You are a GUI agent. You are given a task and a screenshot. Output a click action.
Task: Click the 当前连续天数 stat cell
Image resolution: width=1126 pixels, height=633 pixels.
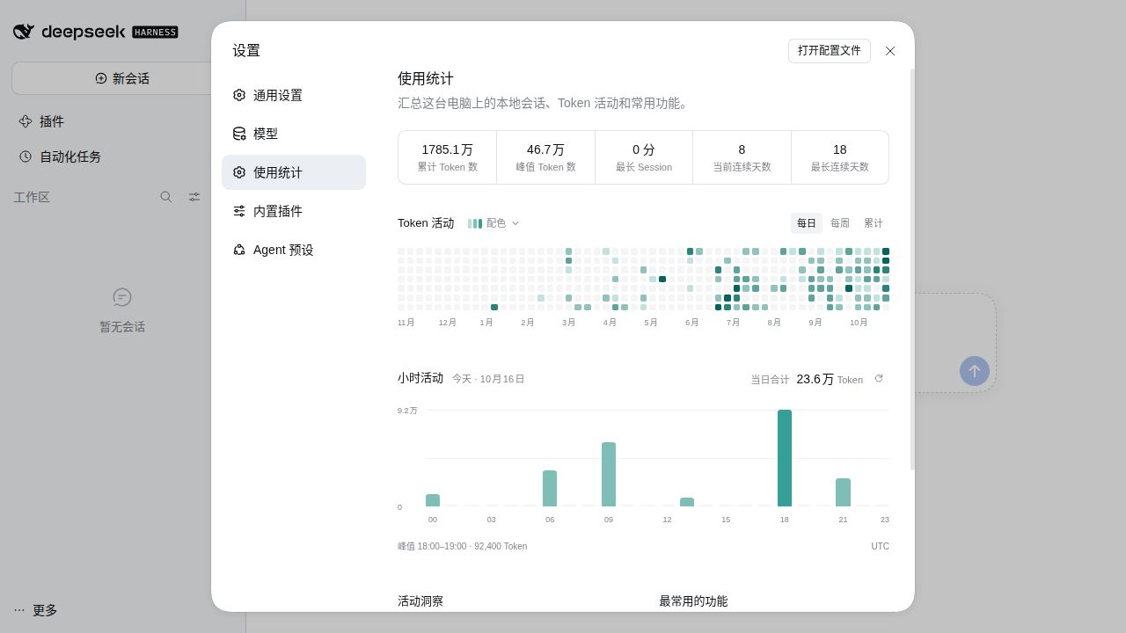(742, 157)
